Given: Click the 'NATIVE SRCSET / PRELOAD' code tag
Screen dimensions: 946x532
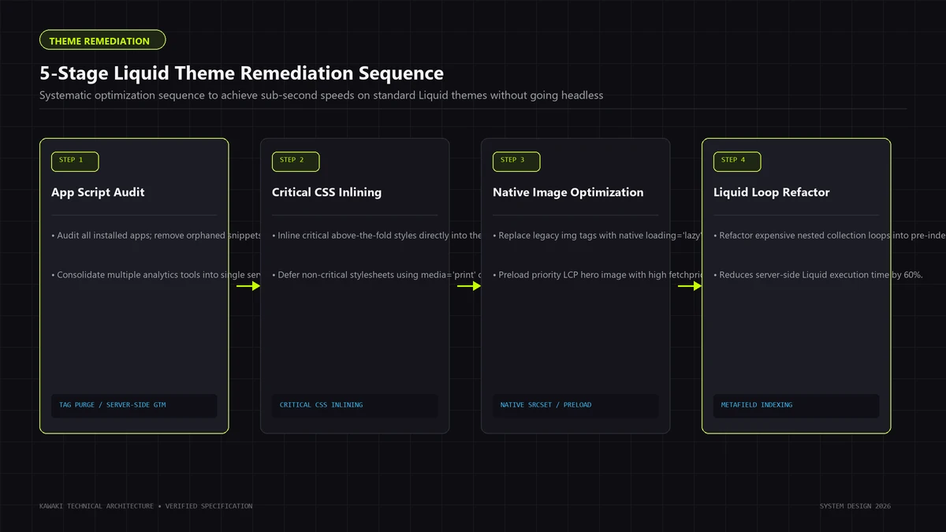Looking at the screenshot, I should click(x=575, y=405).
